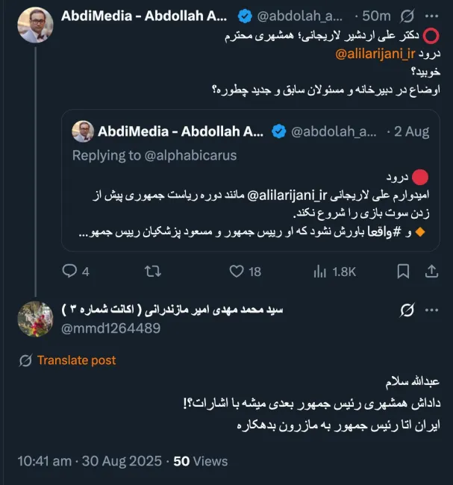Image resolution: width=453 pixels, height=485 pixels.
Task: Open the mmd1264489 user avatar
Action: pos(35,319)
